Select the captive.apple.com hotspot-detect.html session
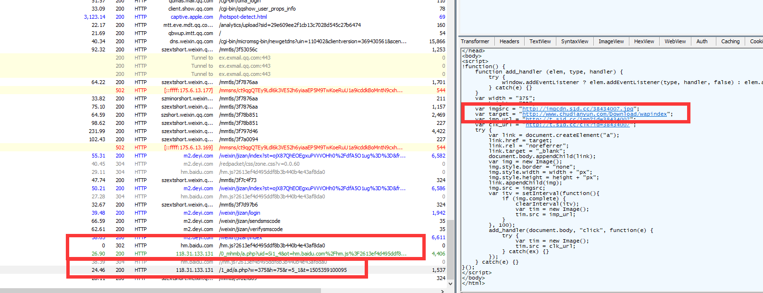763x293 pixels. [x=223, y=17]
